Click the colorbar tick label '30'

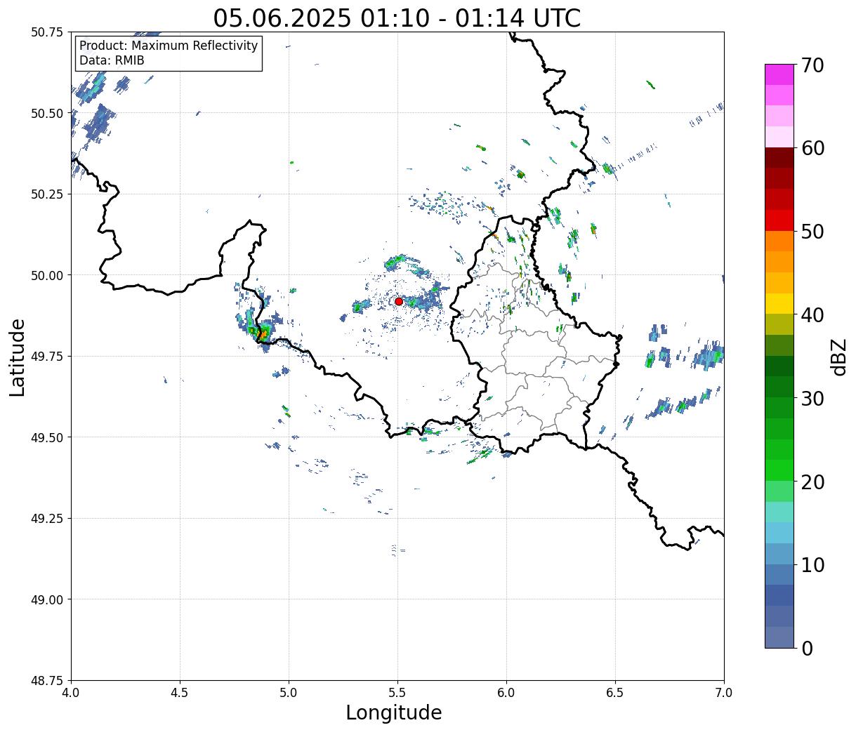(x=812, y=398)
